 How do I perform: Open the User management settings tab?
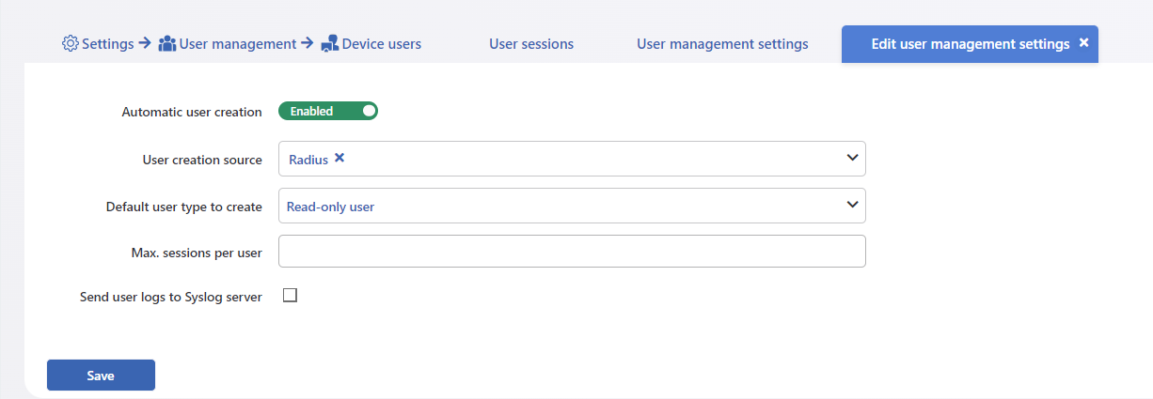[x=722, y=44]
